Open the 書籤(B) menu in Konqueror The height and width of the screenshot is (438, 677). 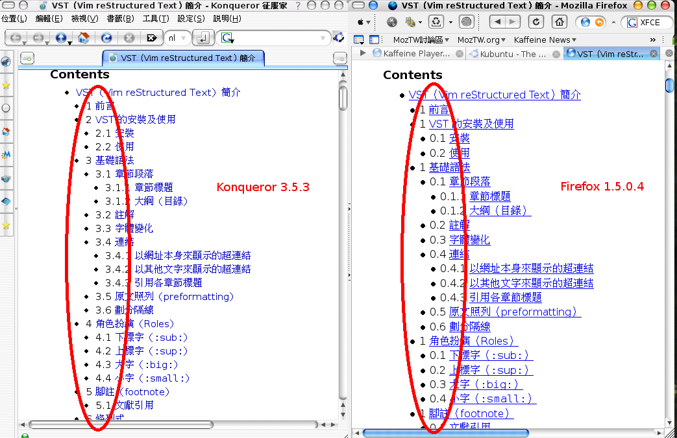tap(119, 19)
